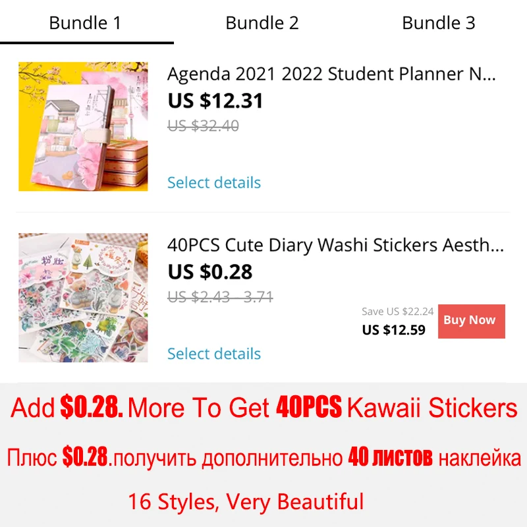527x527 pixels.
Task: Click the crossed-out US $32.40 price
Action: click(x=203, y=126)
